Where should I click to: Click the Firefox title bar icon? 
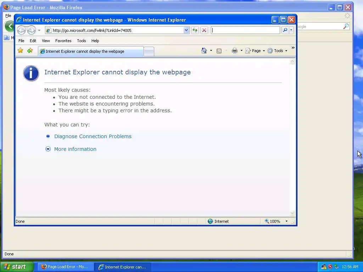tap(6, 7)
